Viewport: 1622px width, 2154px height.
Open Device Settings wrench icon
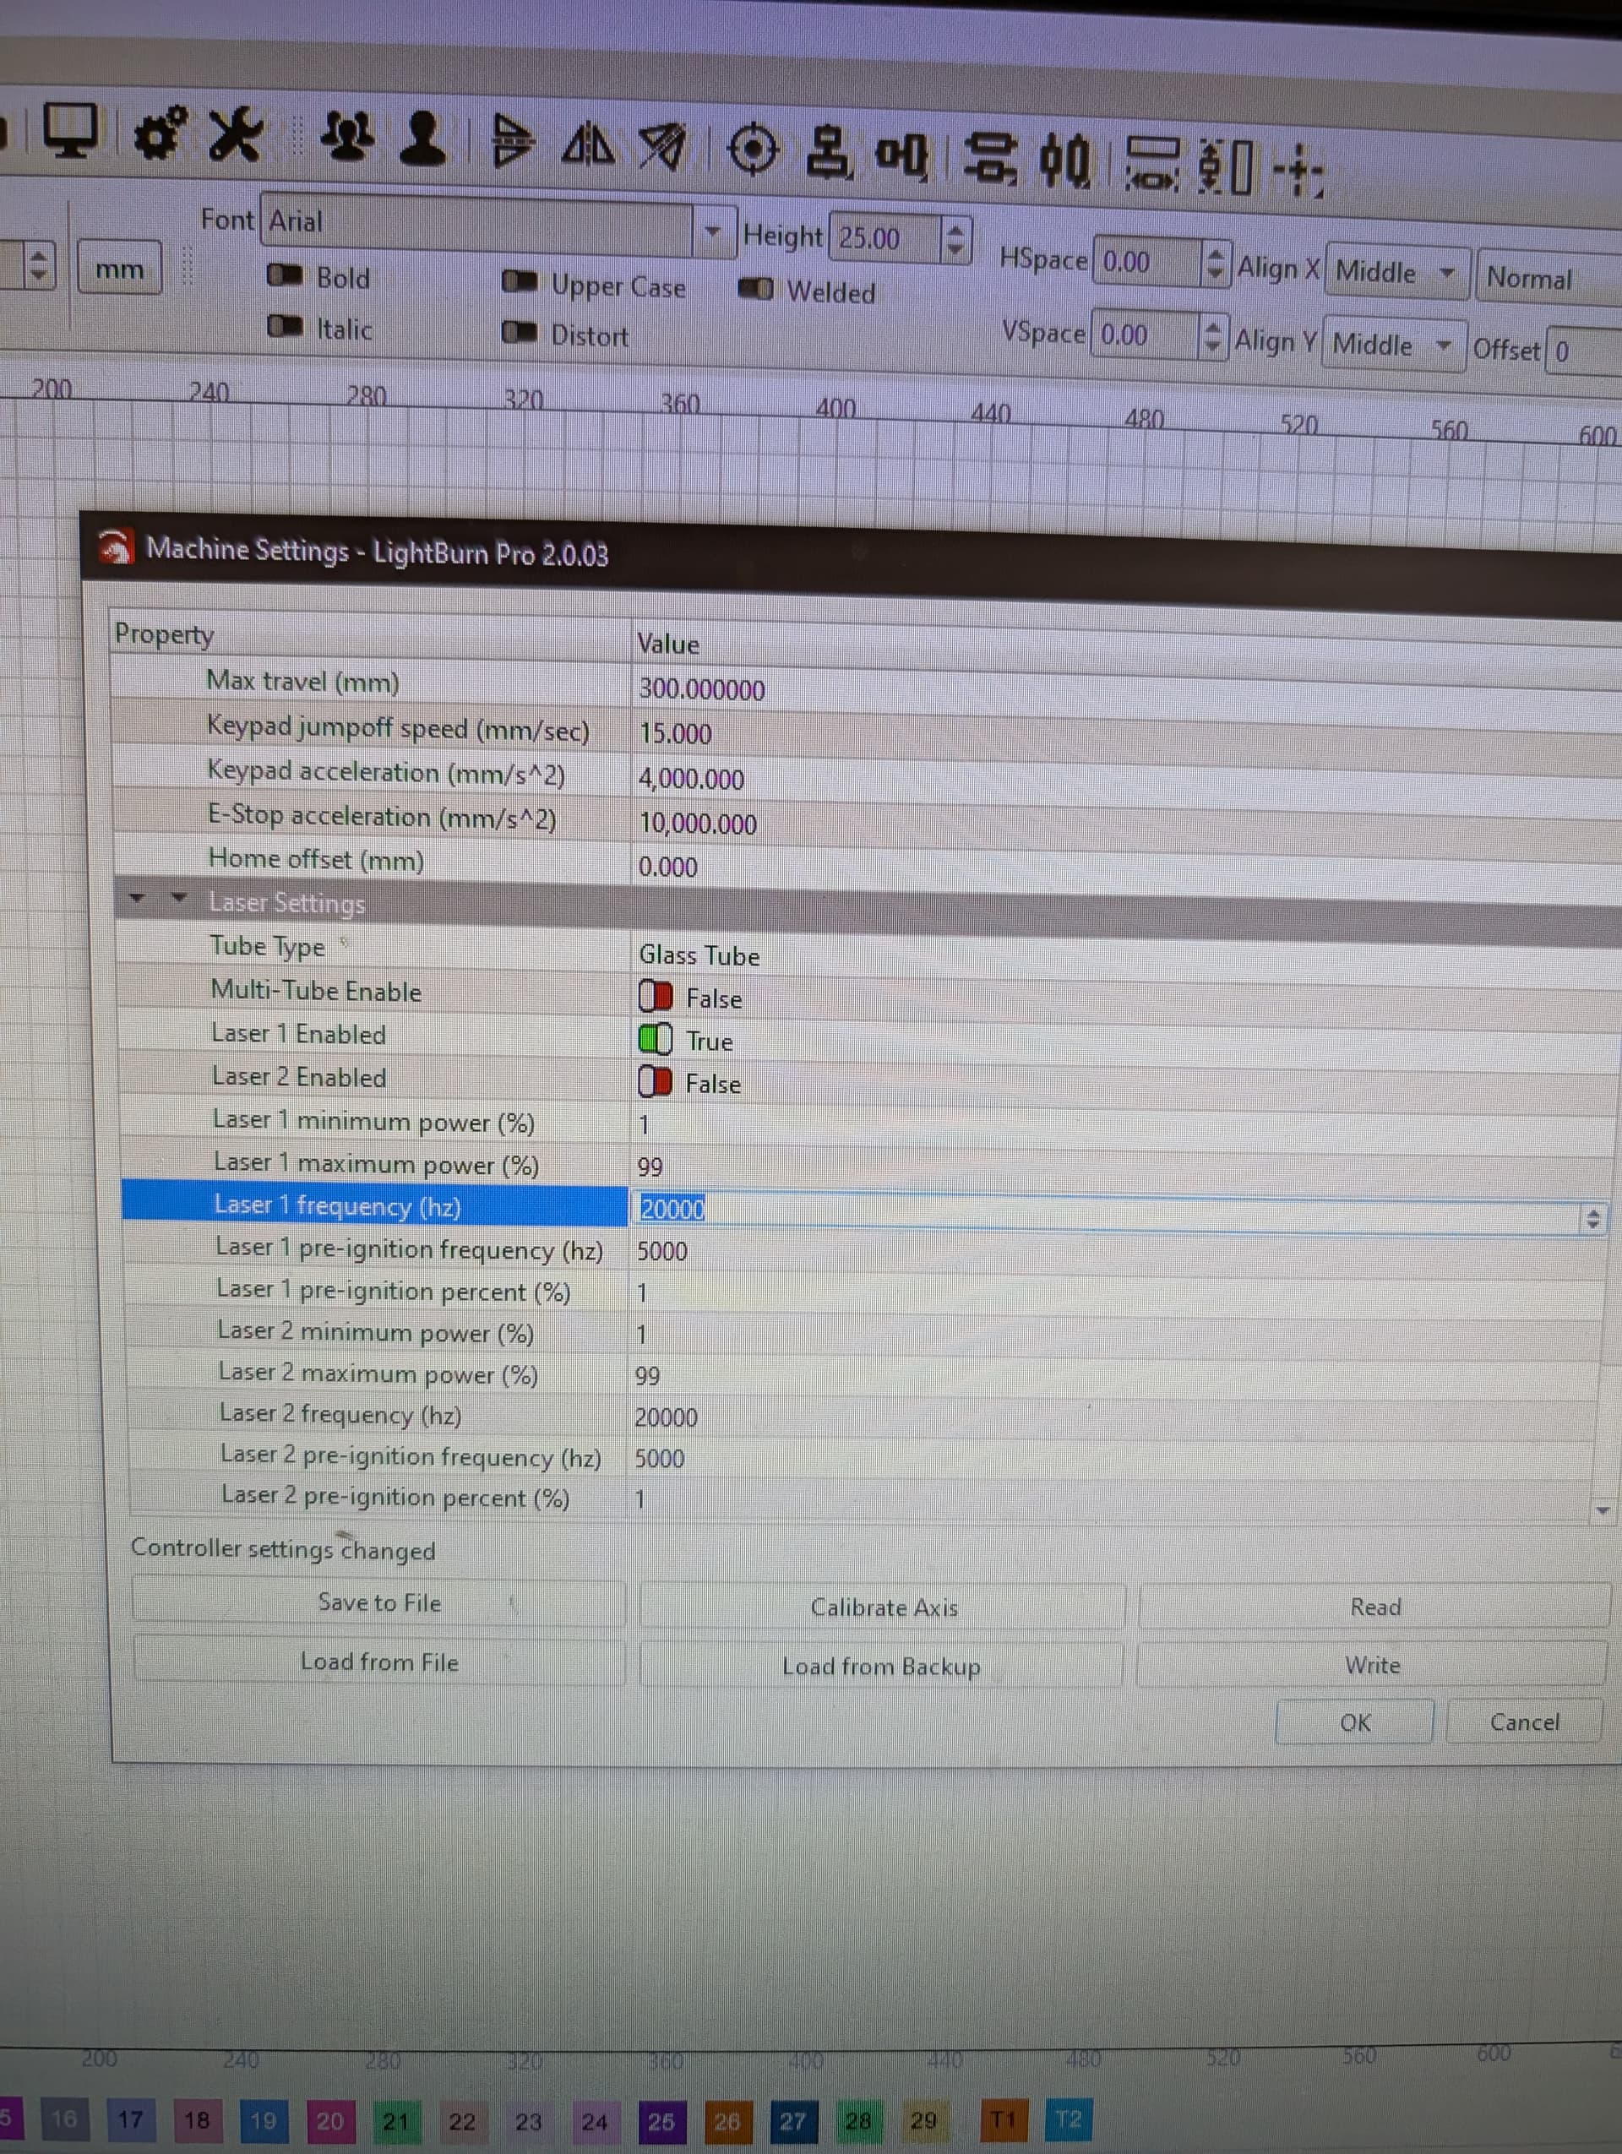point(237,134)
